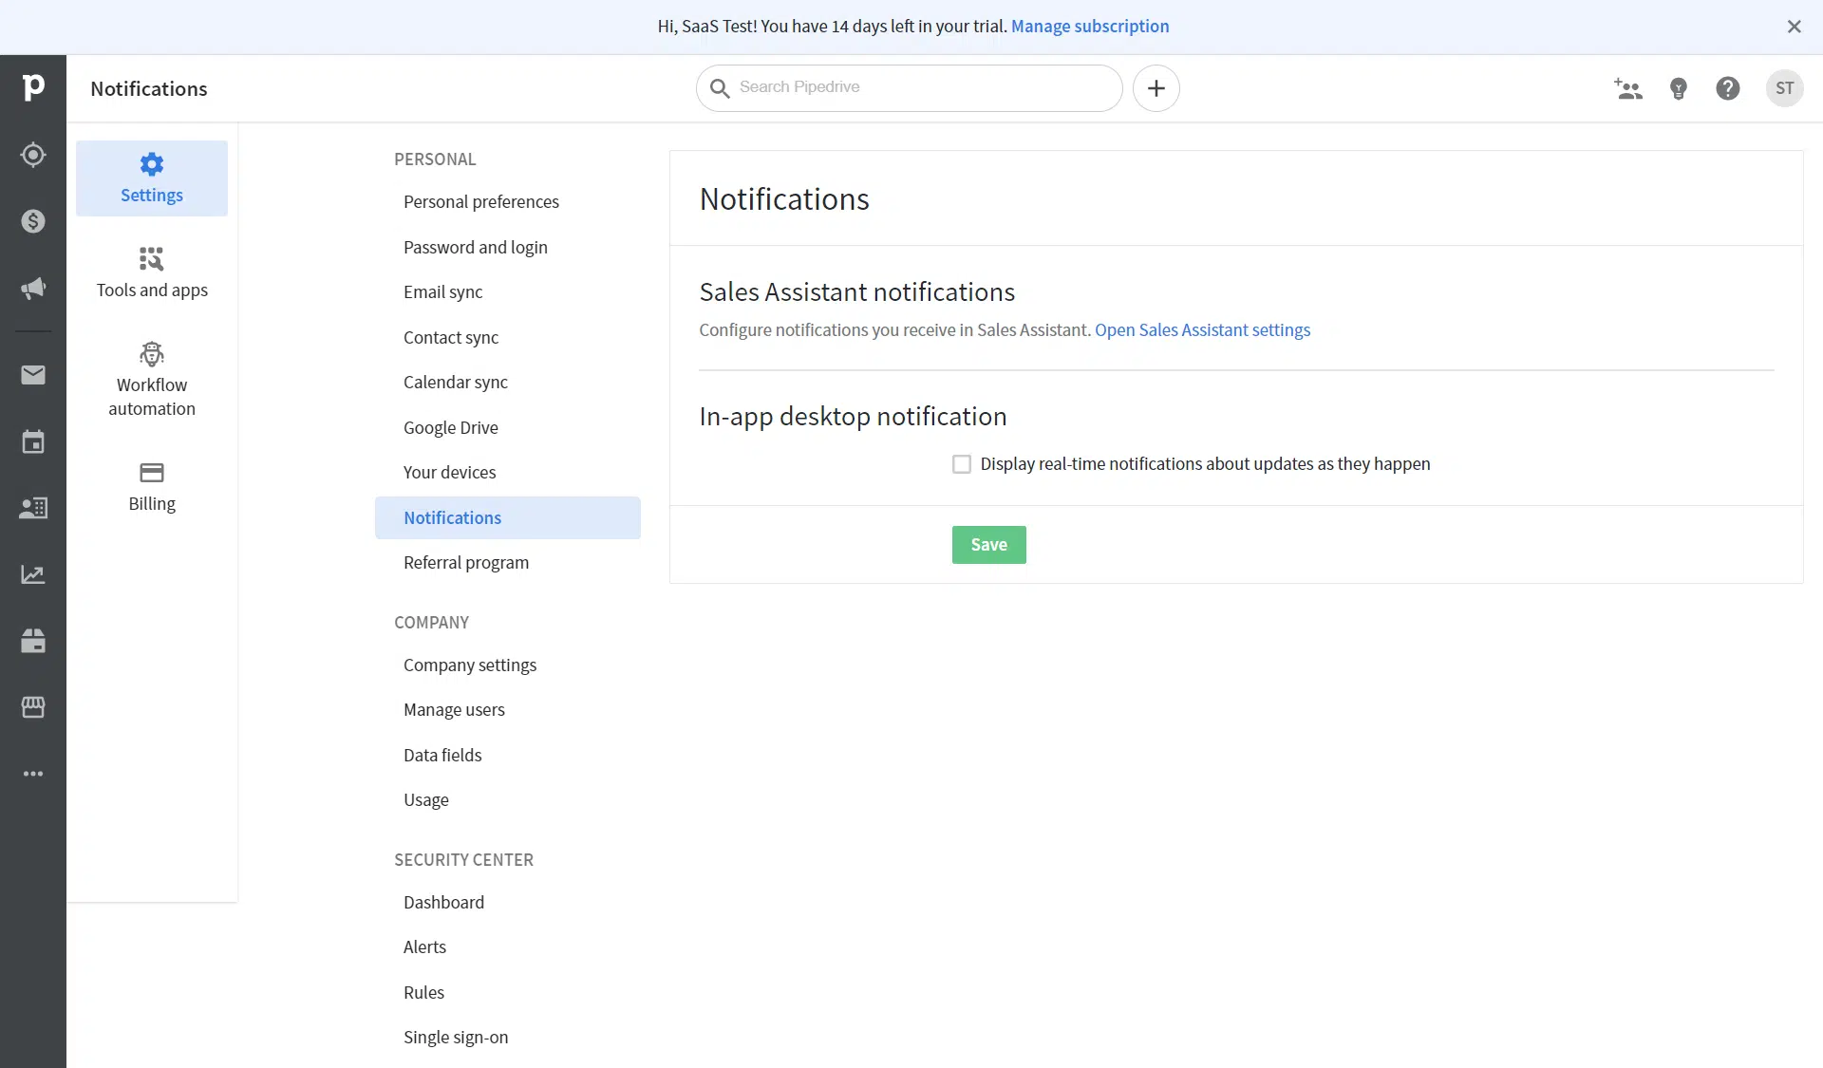
Task: Click the More three-dots sidebar icon
Action: point(33,774)
